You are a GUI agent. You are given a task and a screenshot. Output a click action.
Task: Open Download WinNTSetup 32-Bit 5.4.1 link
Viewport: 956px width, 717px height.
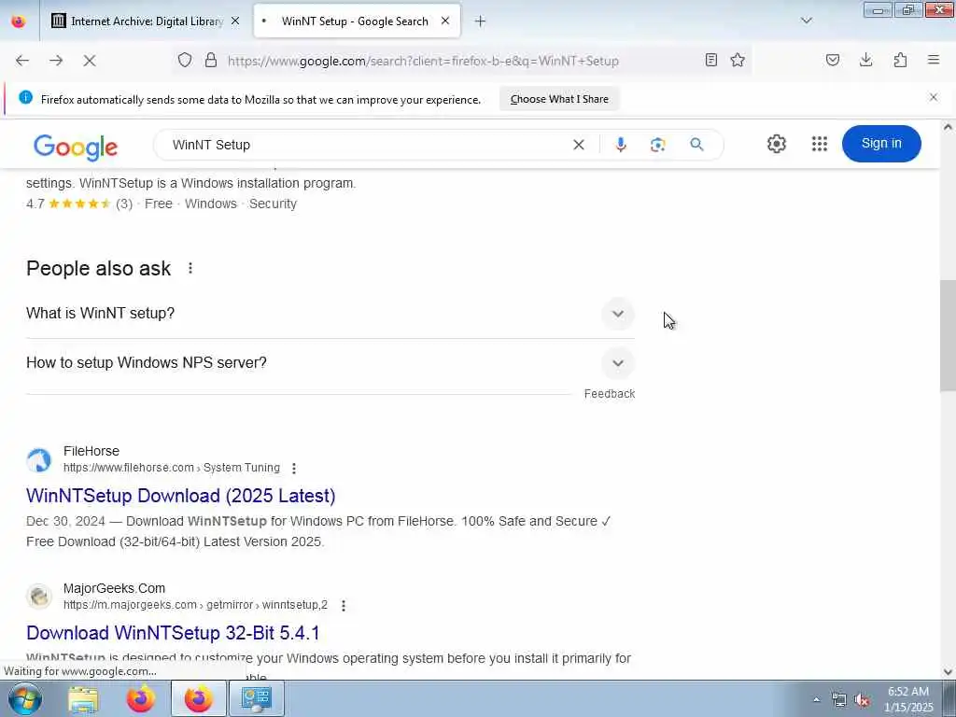coord(173,633)
